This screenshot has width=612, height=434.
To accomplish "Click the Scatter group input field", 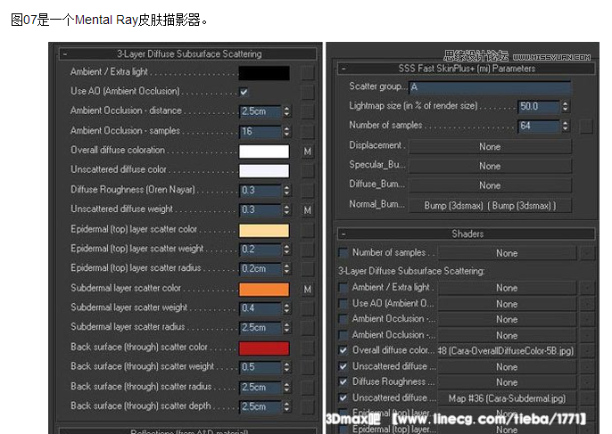I will pyautogui.click(x=490, y=87).
